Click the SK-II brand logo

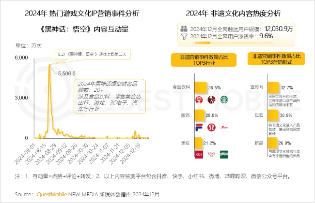click(199, 155)
